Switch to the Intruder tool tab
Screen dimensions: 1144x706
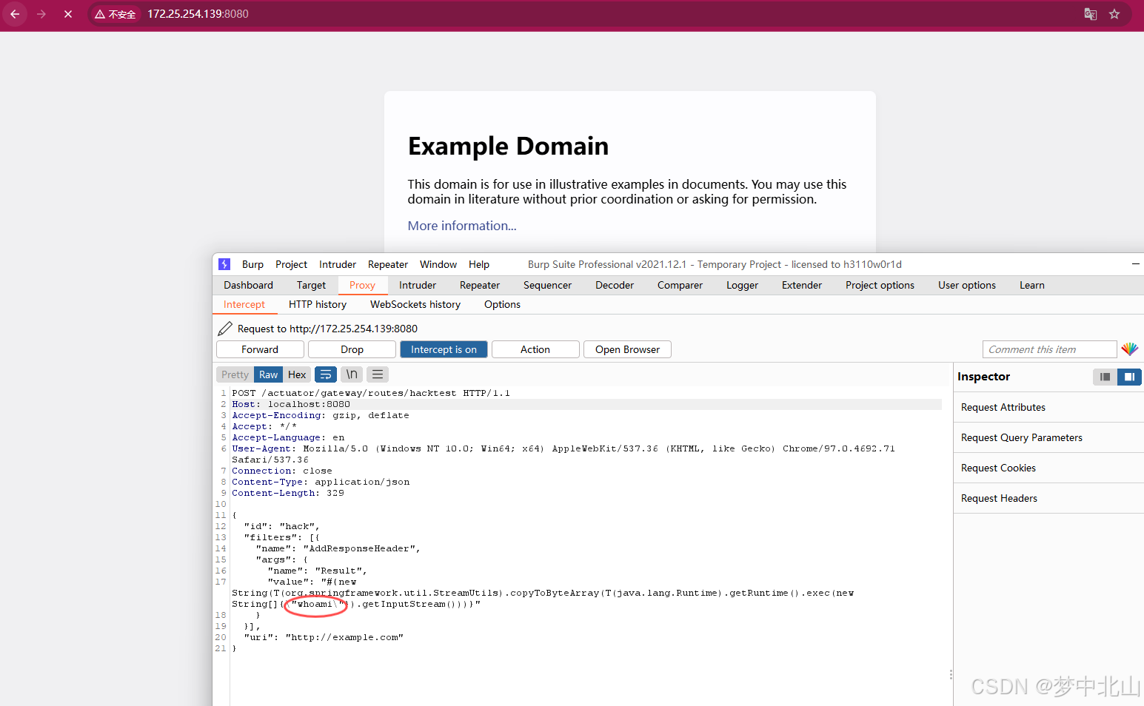[x=418, y=285]
